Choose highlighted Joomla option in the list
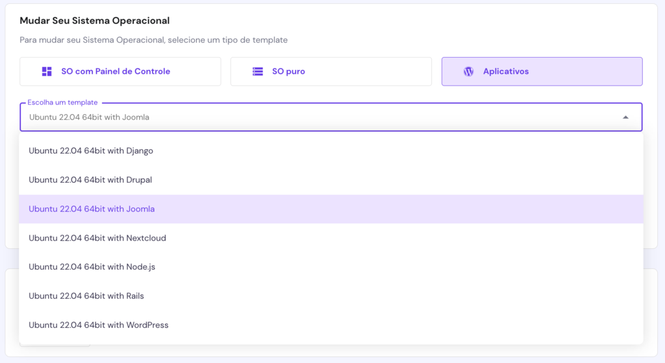The width and height of the screenshot is (665, 363). 92,209
